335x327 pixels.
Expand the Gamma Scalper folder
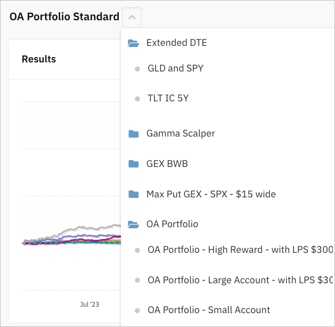181,133
